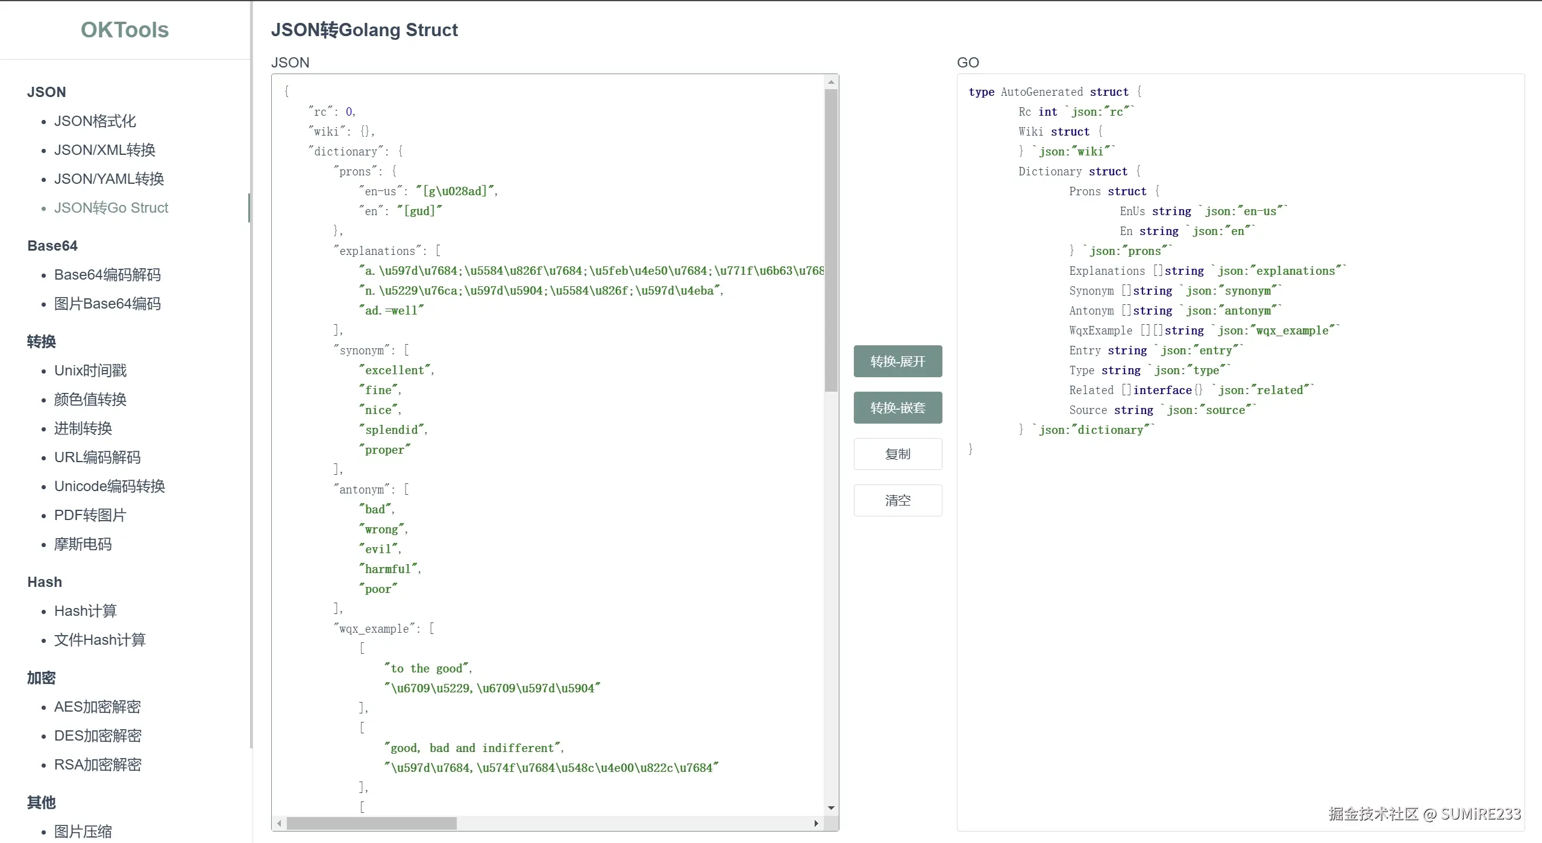Click the JSON editor scroll-down arrow
Viewport: 1542px width, 843px height.
(831, 808)
